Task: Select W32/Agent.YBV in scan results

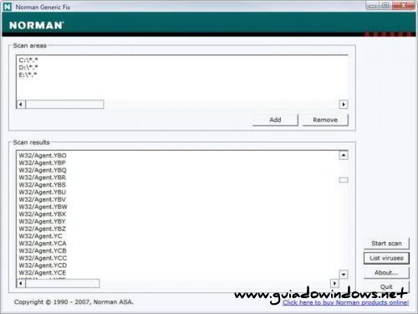Action: click(43, 199)
